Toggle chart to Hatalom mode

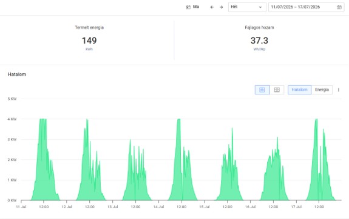click(x=299, y=90)
